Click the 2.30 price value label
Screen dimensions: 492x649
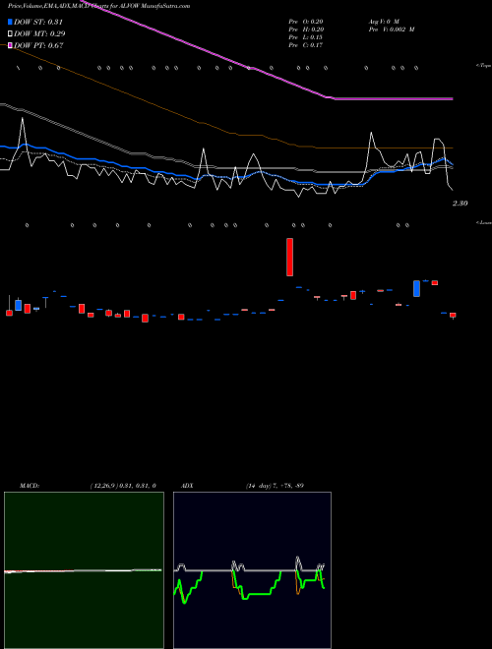pos(461,204)
